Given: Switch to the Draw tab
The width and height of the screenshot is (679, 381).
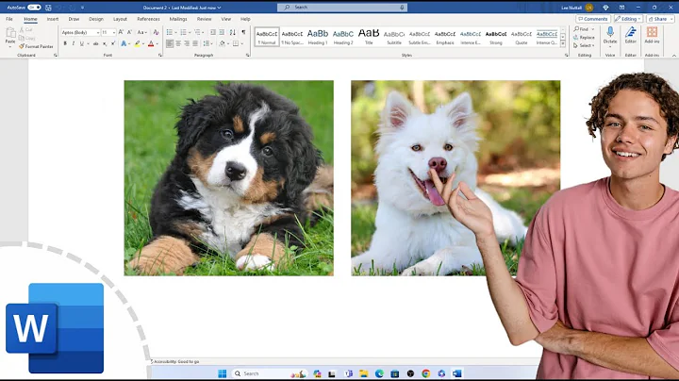Looking at the screenshot, I should [74, 19].
